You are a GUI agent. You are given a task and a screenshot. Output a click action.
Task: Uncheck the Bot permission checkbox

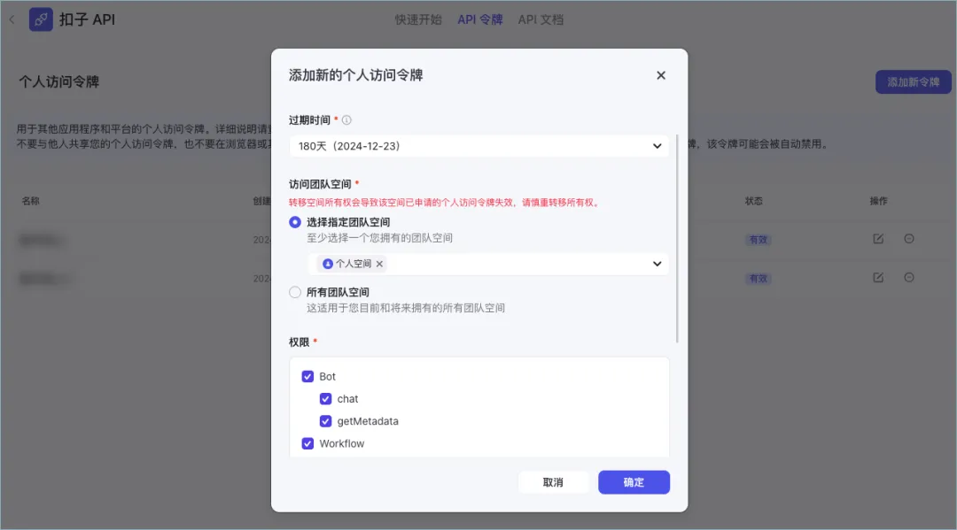point(307,376)
